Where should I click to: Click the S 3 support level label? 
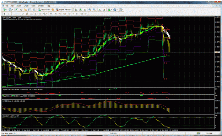pyautogui.click(x=166, y=79)
